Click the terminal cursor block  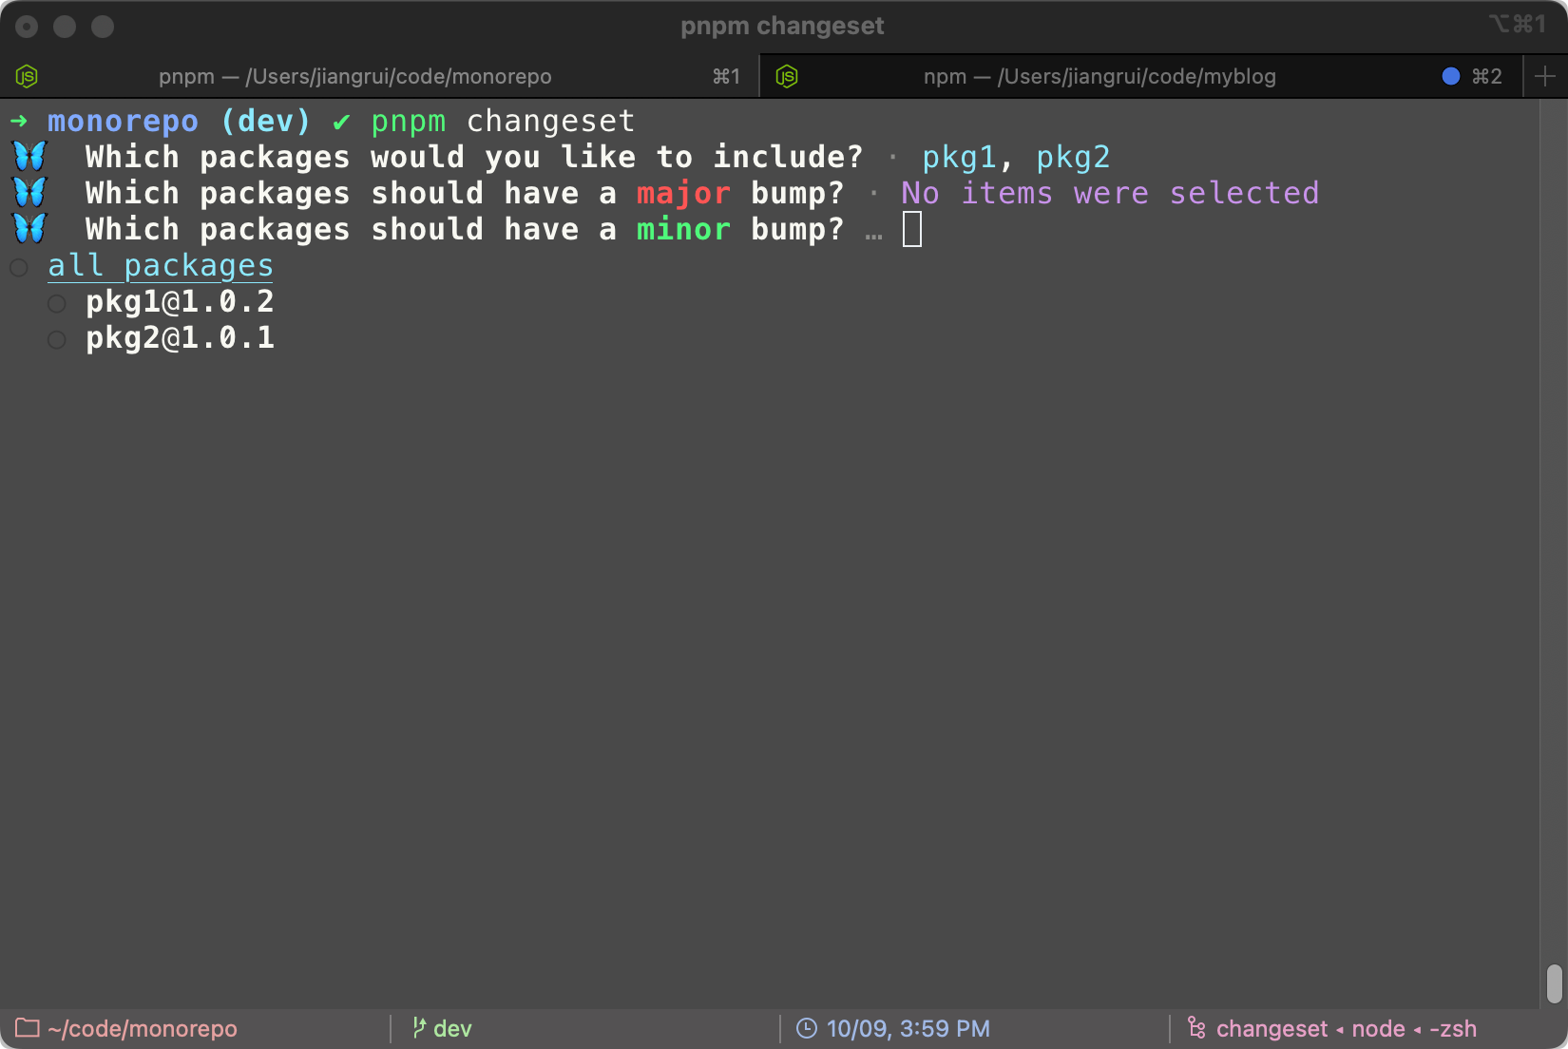[912, 229]
